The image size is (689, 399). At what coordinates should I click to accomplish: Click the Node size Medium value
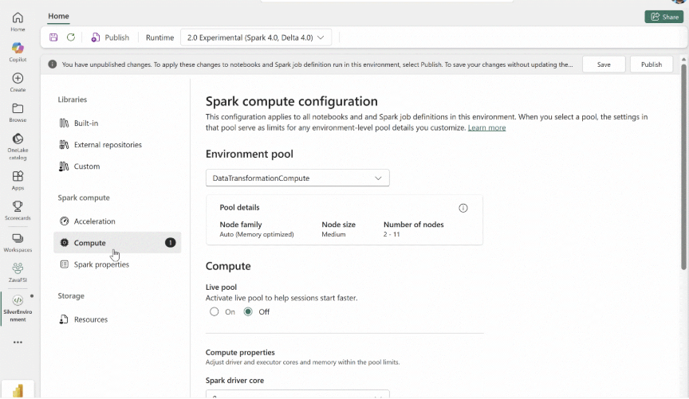[333, 234]
